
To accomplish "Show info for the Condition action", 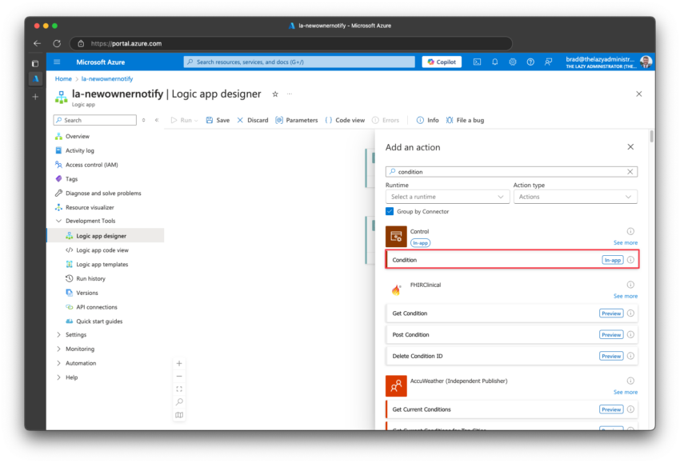I will (x=630, y=260).
